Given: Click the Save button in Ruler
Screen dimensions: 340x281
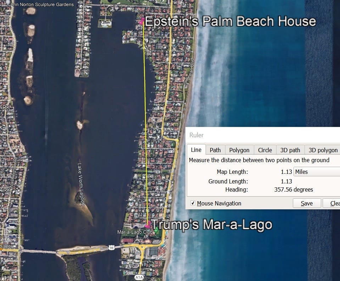Looking at the screenshot, I should click(x=307, y=203).
